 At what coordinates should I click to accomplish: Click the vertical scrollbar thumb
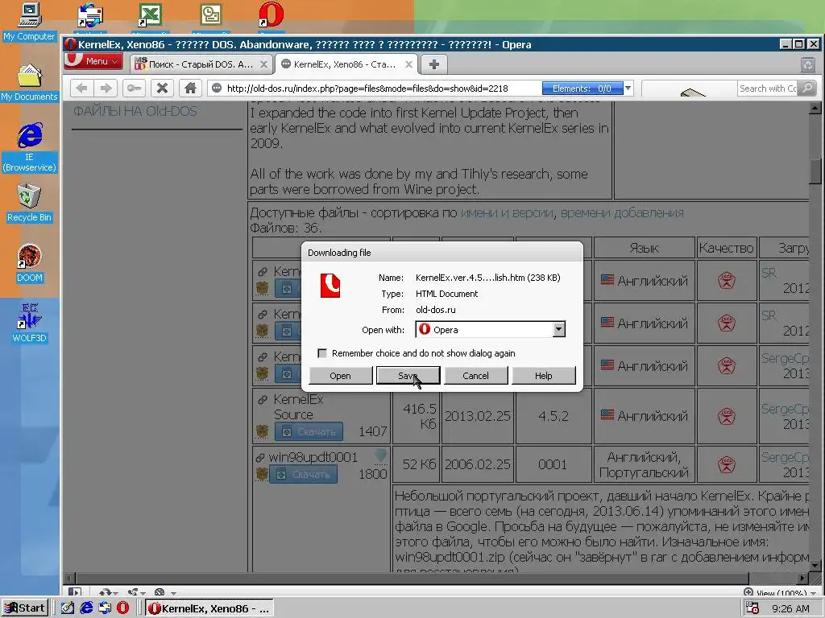815,171
